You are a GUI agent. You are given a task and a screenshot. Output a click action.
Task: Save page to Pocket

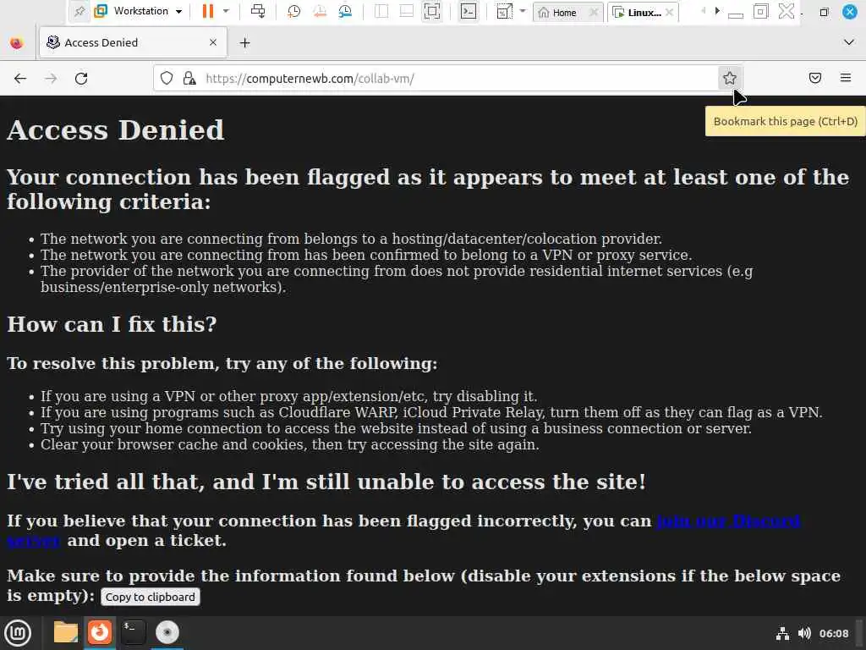pos(815,78)
